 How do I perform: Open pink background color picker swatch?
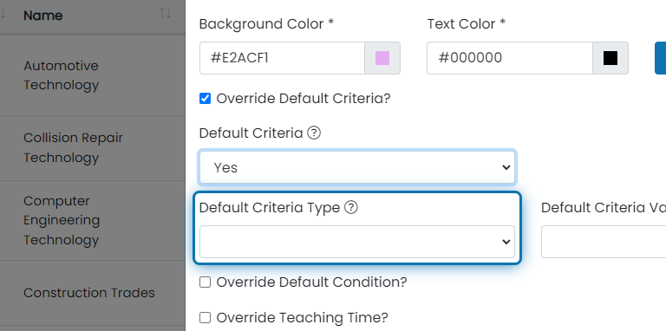[382, 58]
